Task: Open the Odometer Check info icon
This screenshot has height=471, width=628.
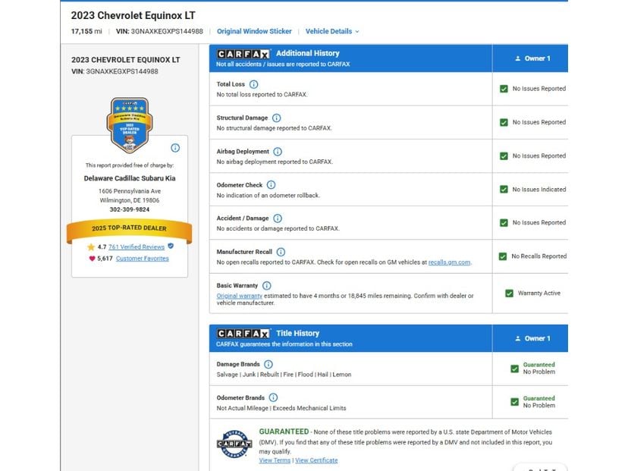Action: [x=271, y=184]
